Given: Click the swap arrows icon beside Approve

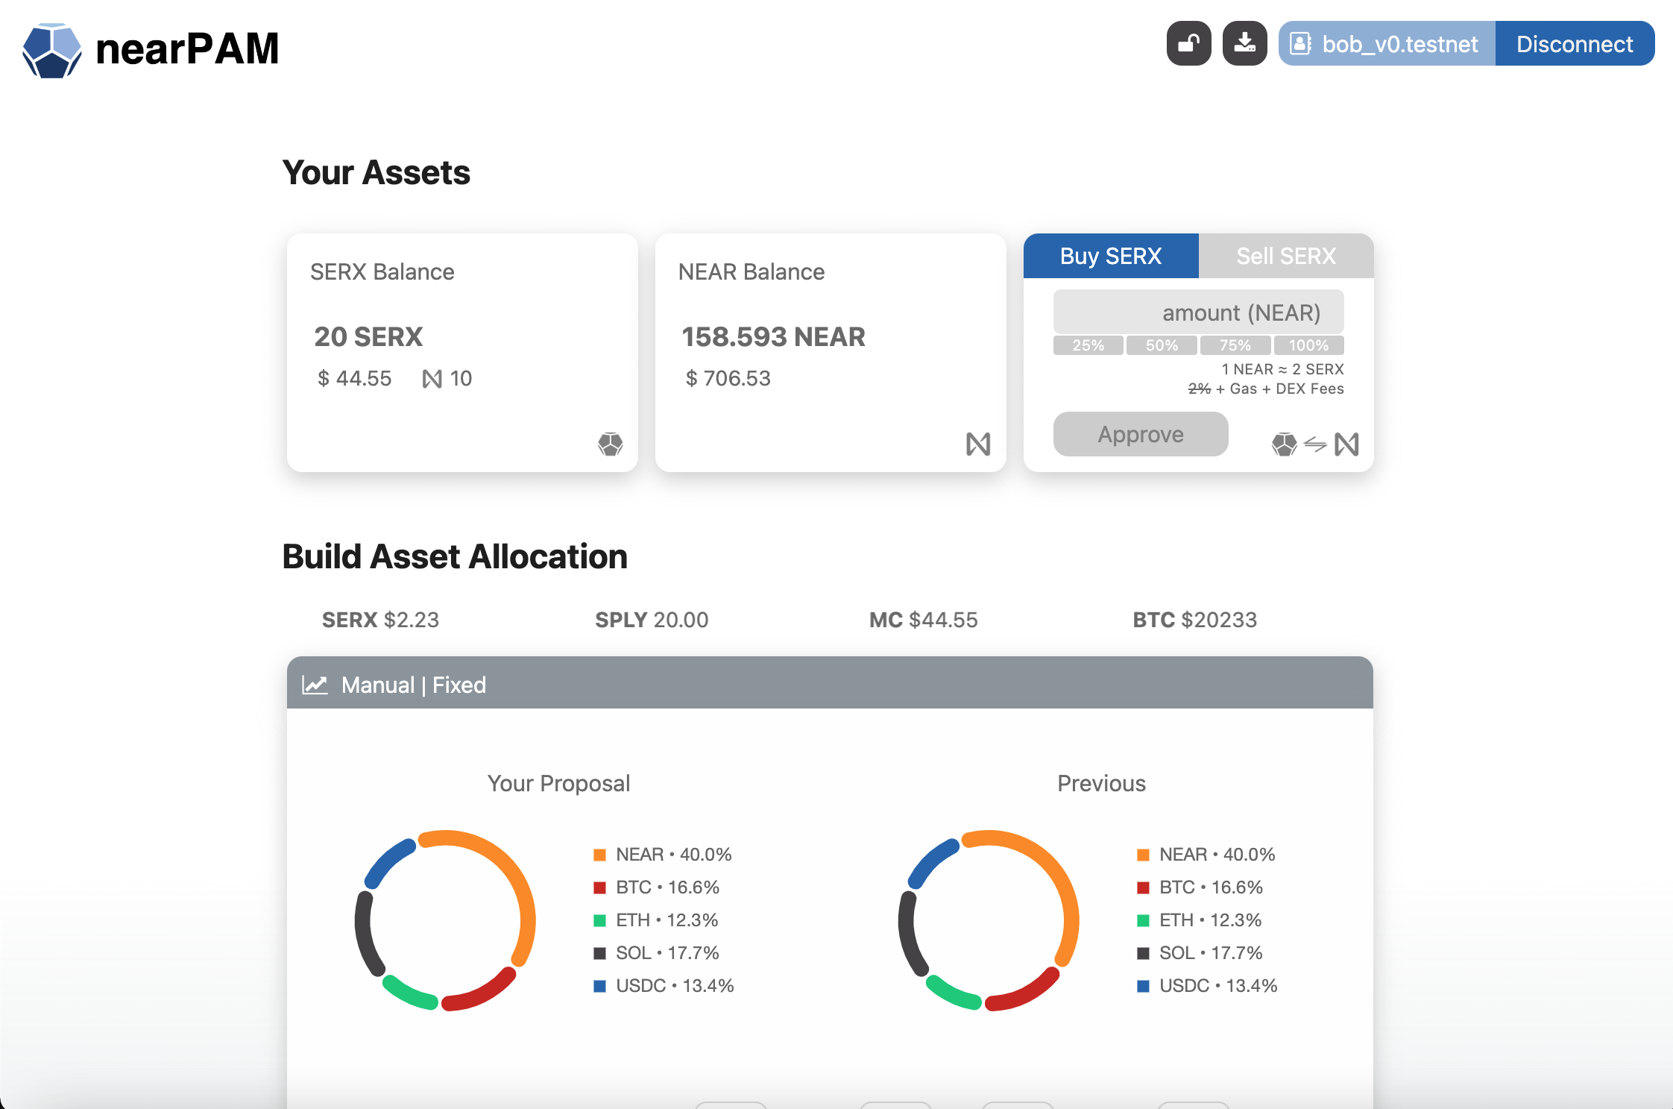Looking at the screenshot, I should [x=1315, y=445].
